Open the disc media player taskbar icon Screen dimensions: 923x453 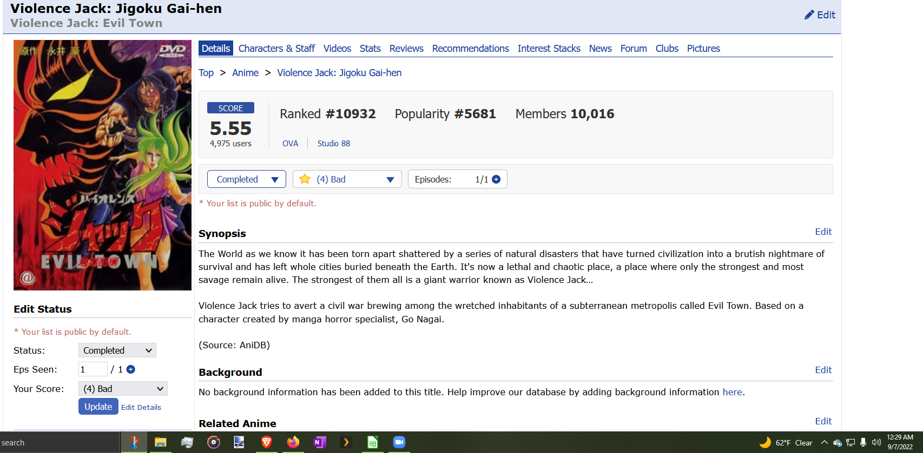tap(214, 443)
